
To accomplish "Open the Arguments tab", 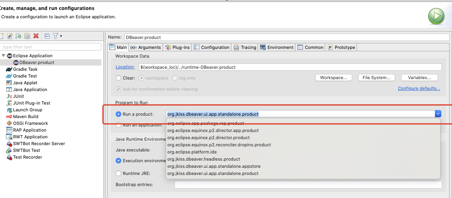I will click(x=145, y=47).
